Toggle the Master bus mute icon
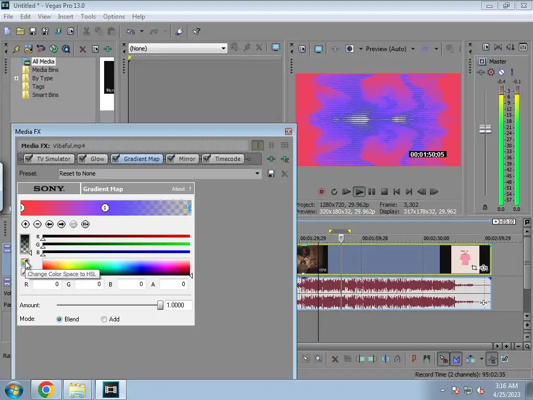The image size is (533, 400). [x=501, y=72]
